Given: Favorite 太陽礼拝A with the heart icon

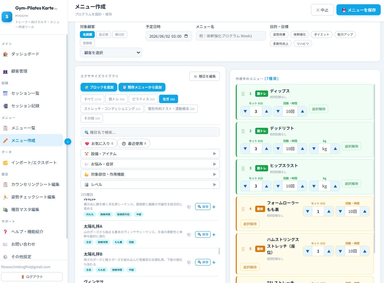Looking at the screenshot, I should [189, 235].
